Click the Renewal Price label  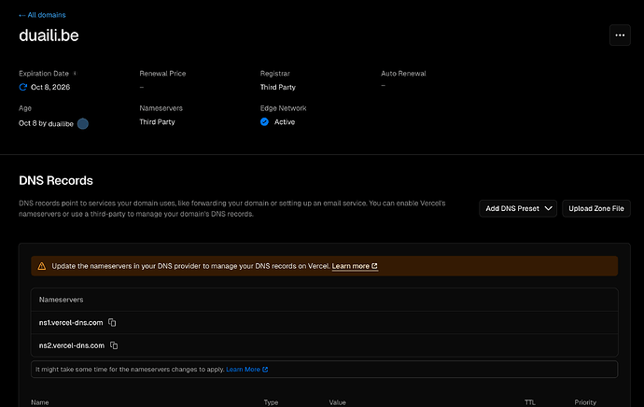[x=162, y=74]
